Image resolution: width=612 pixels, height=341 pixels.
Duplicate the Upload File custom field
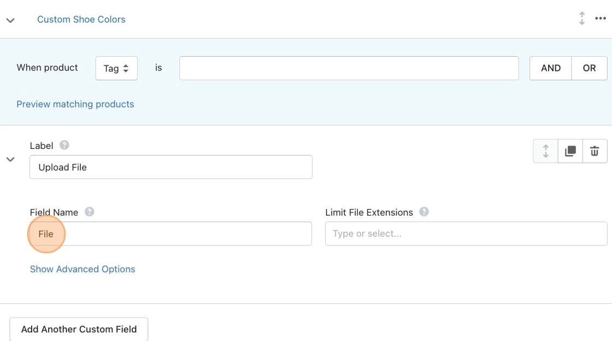click(570, 151)
